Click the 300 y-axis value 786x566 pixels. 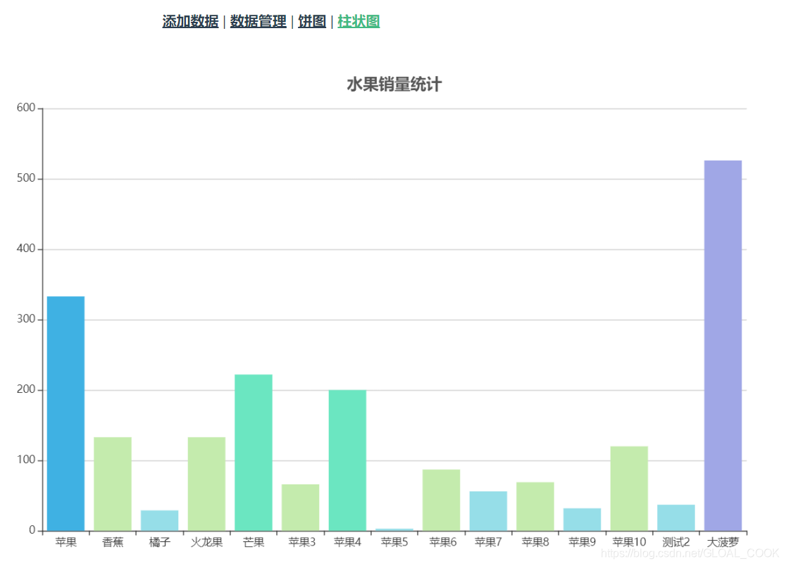tap(26, 319)
